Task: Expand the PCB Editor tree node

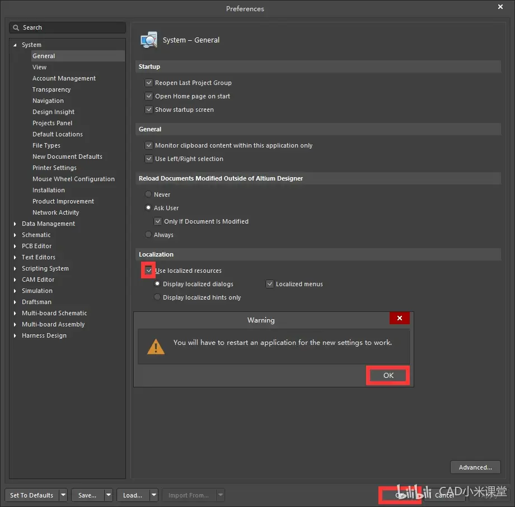Action: [15, 246]
